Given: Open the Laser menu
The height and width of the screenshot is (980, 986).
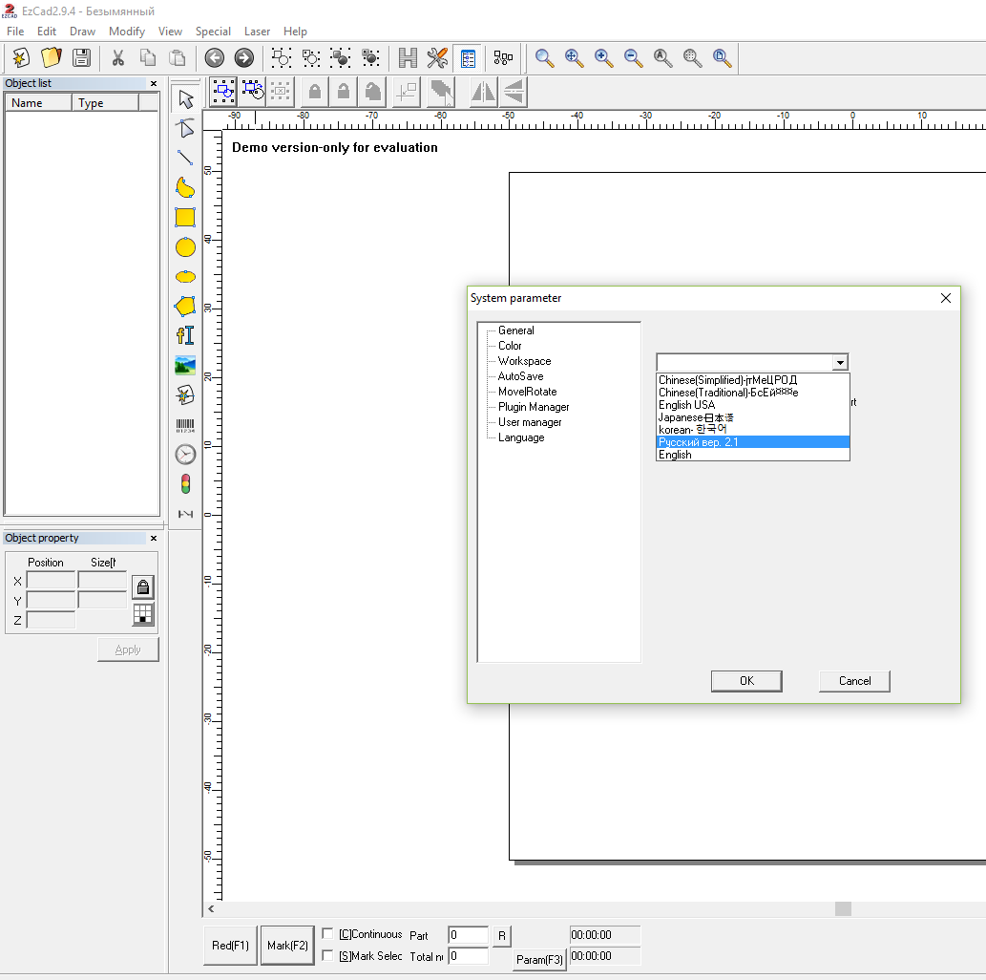Looking at the screenshot, I should coord(257,32).
